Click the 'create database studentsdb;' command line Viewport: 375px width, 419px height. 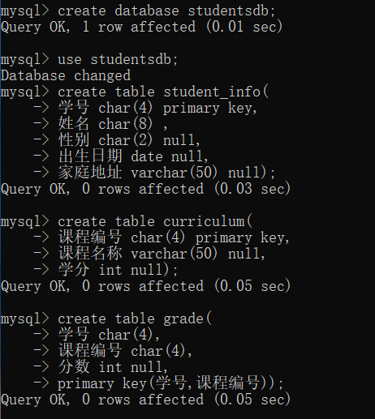click(x=138, y=11)
